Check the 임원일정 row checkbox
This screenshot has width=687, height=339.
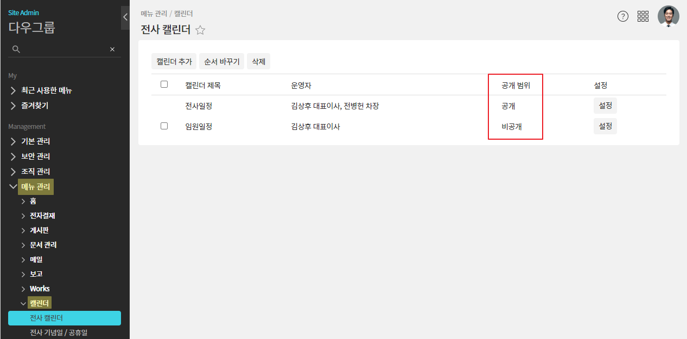click(x=164, y=126)
